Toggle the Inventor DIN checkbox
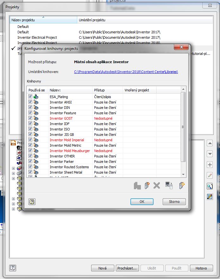This screenshot has height=279, width=220. click(30, 107)
